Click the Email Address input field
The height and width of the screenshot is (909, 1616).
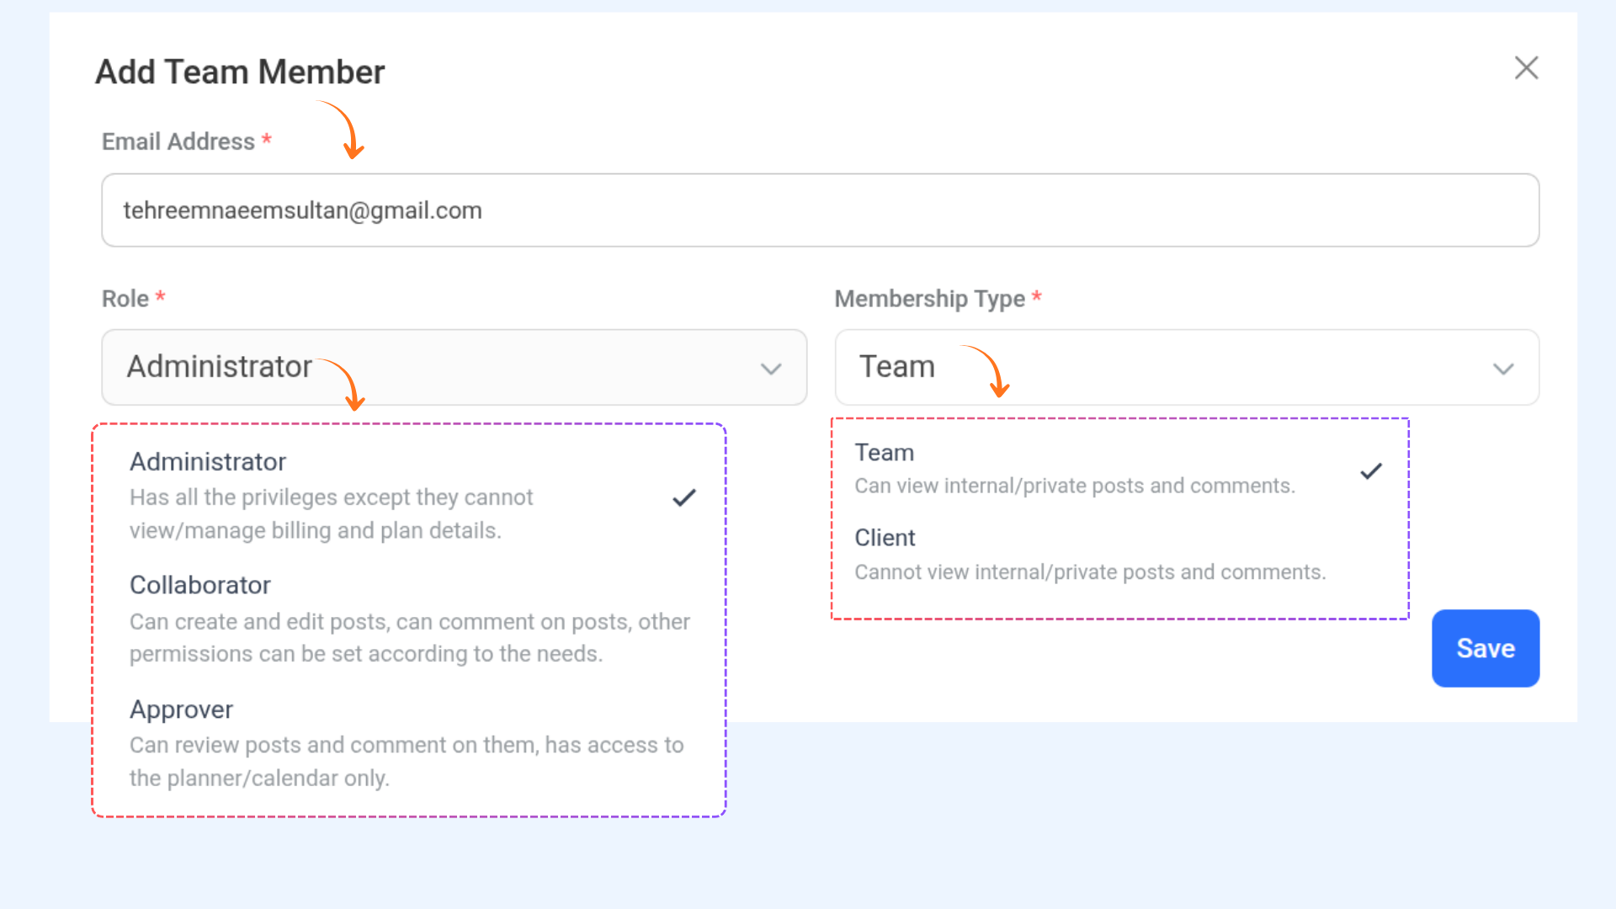(x=820, y=210)
